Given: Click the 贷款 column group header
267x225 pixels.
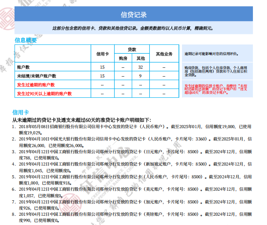Looking at the screenshot, I should coord(132,49).
